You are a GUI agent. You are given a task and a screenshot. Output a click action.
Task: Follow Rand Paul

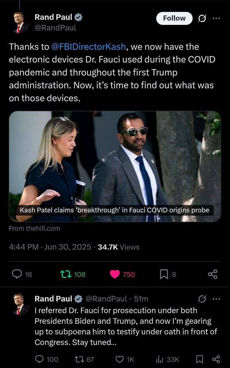[x=174, y=18]
